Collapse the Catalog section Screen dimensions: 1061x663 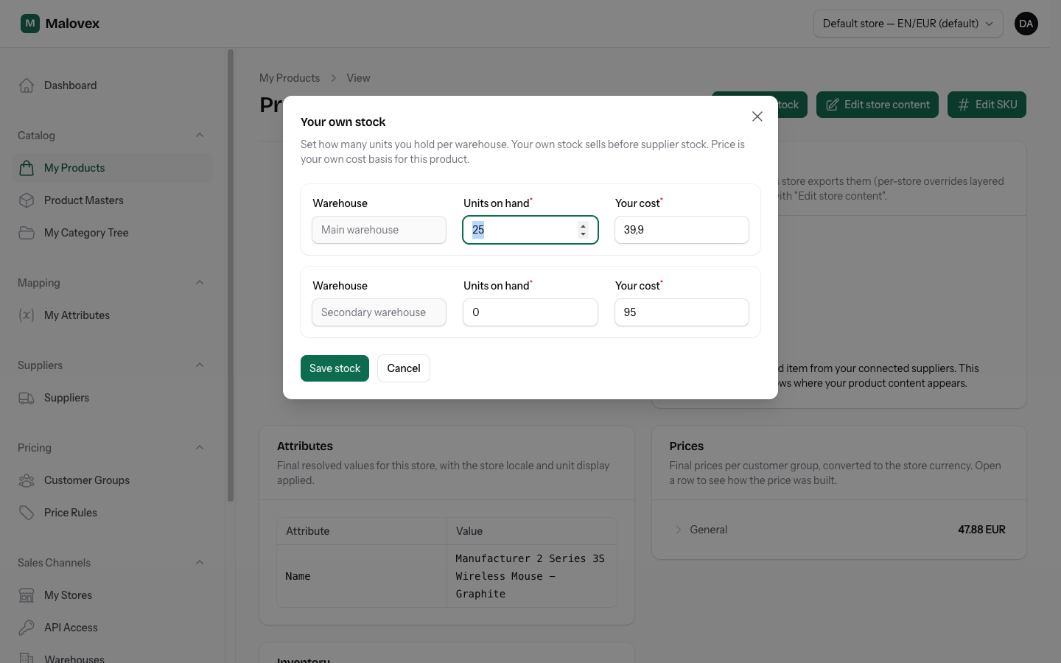click(x=200, y=136)
